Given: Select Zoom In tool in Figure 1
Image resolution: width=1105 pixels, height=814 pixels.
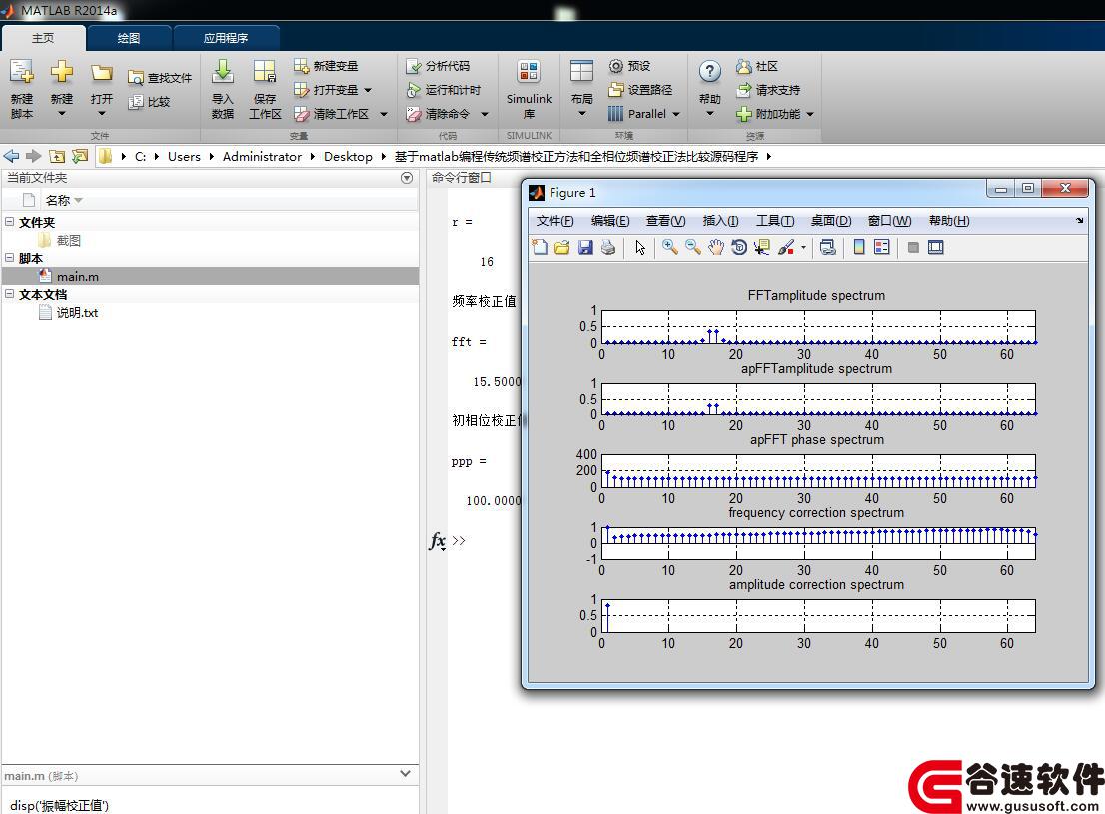Looking at the screenshot, I should coord(670,248).
